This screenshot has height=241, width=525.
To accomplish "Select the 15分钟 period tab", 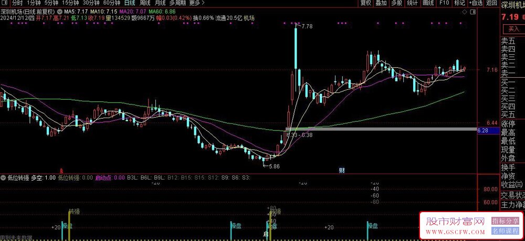I will point(71,3).
